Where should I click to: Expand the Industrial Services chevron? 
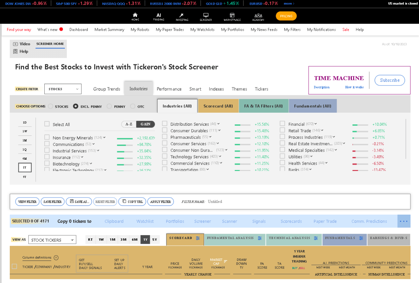point(98,151)
